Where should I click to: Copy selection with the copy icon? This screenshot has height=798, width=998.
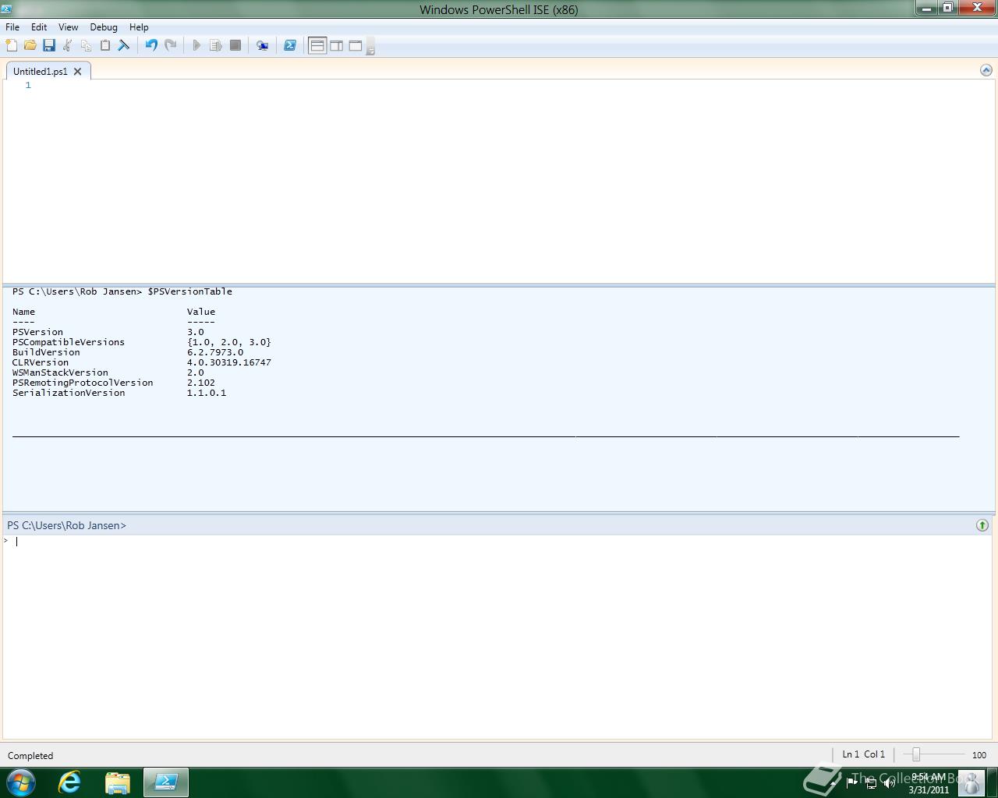click(x=86, y=45)
